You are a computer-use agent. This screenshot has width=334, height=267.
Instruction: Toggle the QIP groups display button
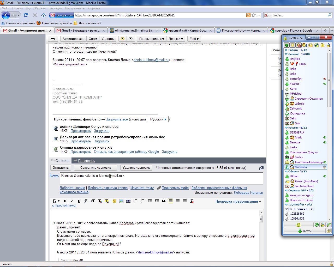pyautogui.click(x=293, y=45)
